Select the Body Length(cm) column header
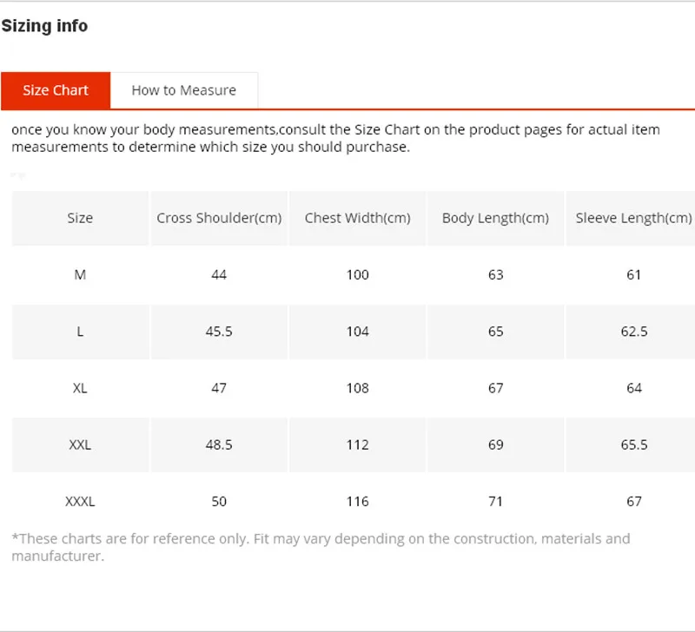Screen dimensions: 695x632 pos(495,218)
